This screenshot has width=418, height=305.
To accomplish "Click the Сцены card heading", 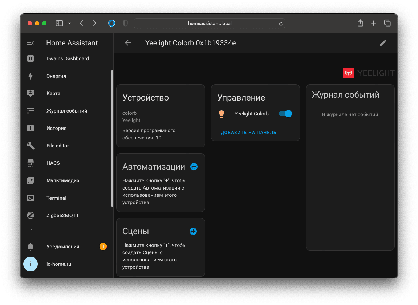I will click(135, 231).
